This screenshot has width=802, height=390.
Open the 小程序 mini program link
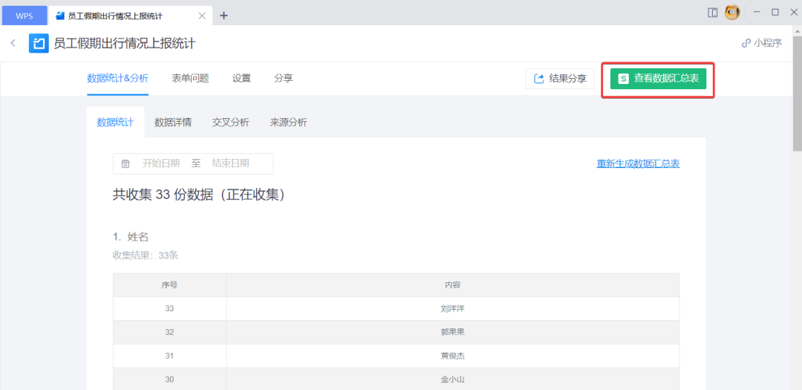(762, 43)
